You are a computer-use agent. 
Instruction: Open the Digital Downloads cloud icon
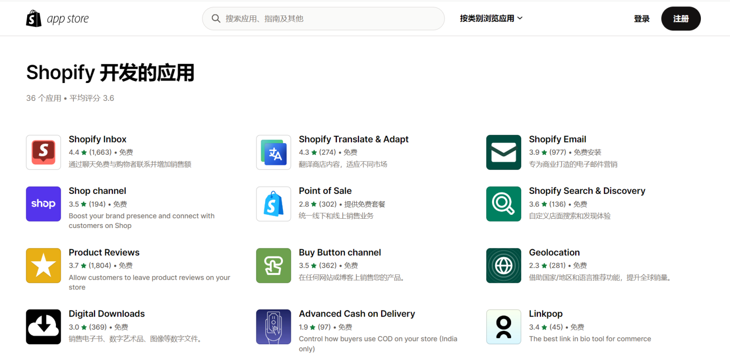pyautogui.click(x=43, y=326)
